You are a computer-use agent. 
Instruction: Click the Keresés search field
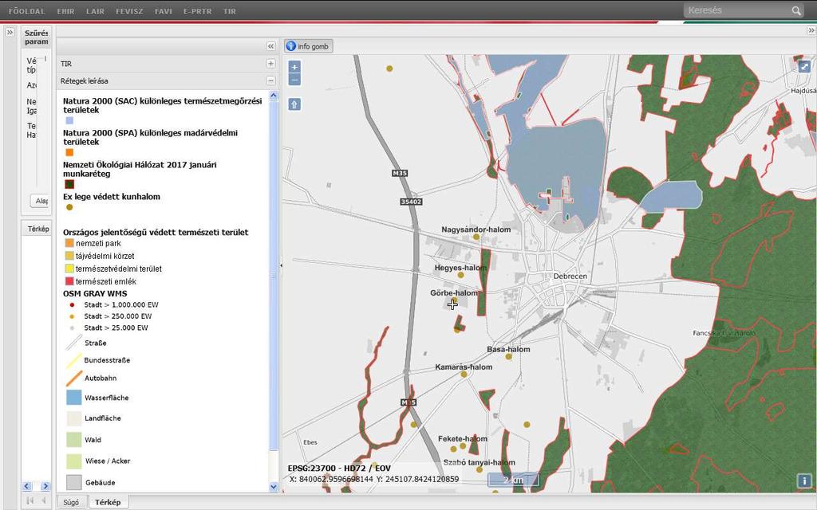[737, 10]
